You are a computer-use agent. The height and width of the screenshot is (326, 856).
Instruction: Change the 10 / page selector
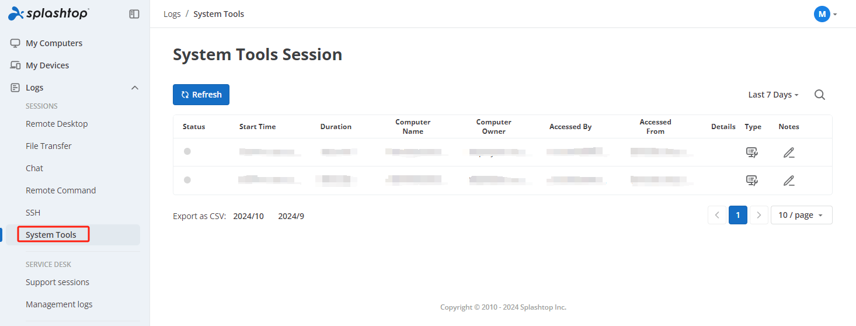[801, 215]
